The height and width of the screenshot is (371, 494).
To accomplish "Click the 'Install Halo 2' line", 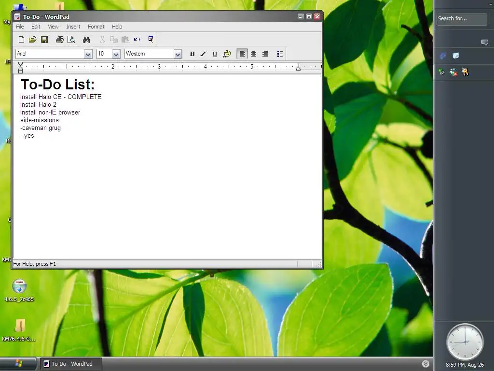I will click(38, 105).
